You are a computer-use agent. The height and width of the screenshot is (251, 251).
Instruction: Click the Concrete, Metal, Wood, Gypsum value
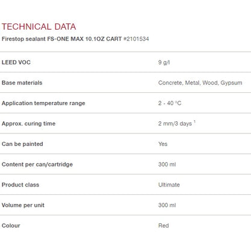tap(200, 83)
